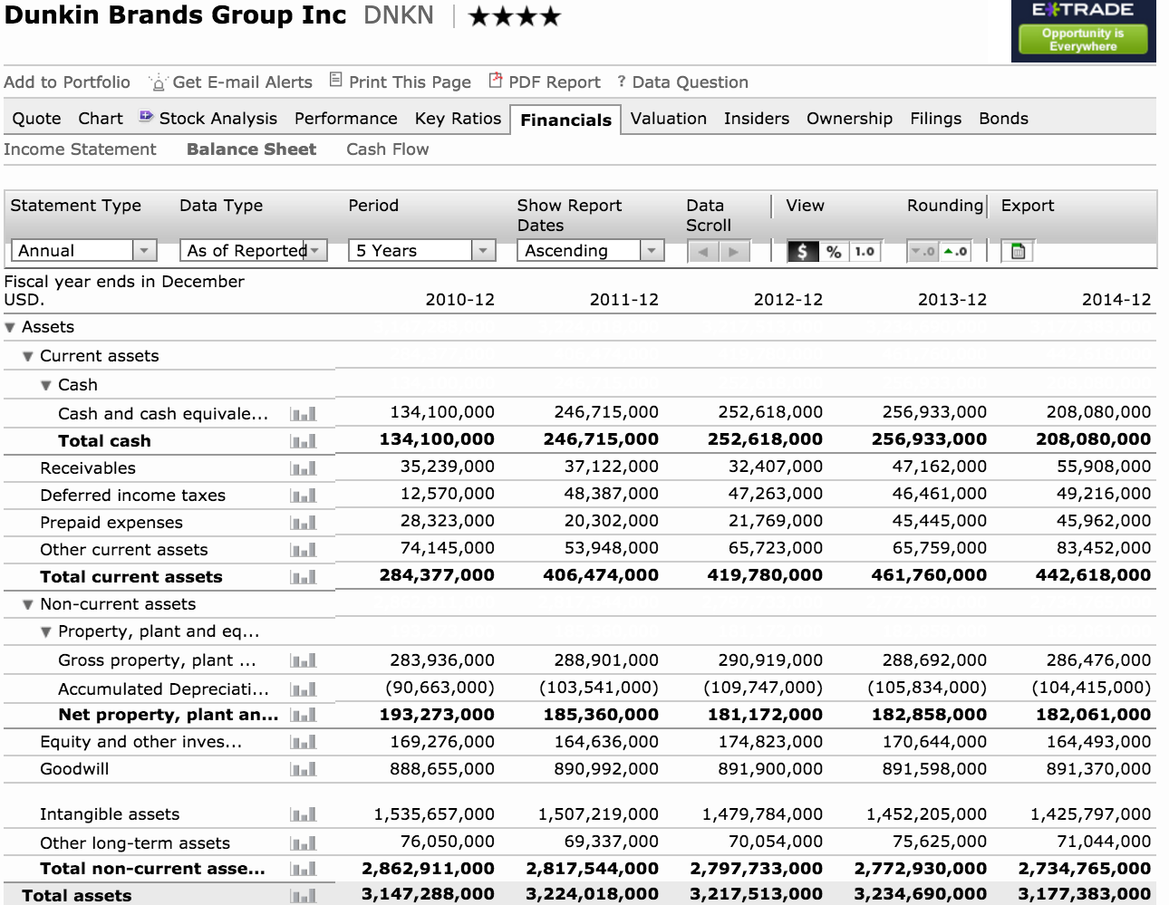This screenshot has width=1169, height=905.
Task: Click the 2010-12 column header
Action: (x=460, y=300)
